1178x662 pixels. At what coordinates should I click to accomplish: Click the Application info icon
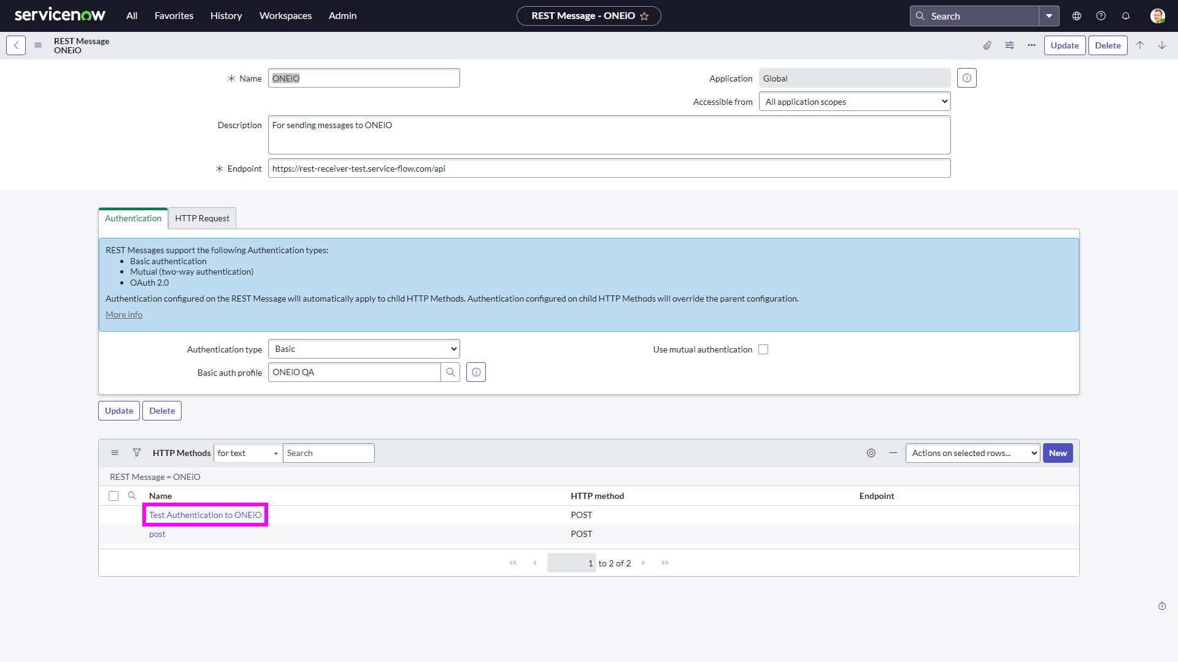967,78
